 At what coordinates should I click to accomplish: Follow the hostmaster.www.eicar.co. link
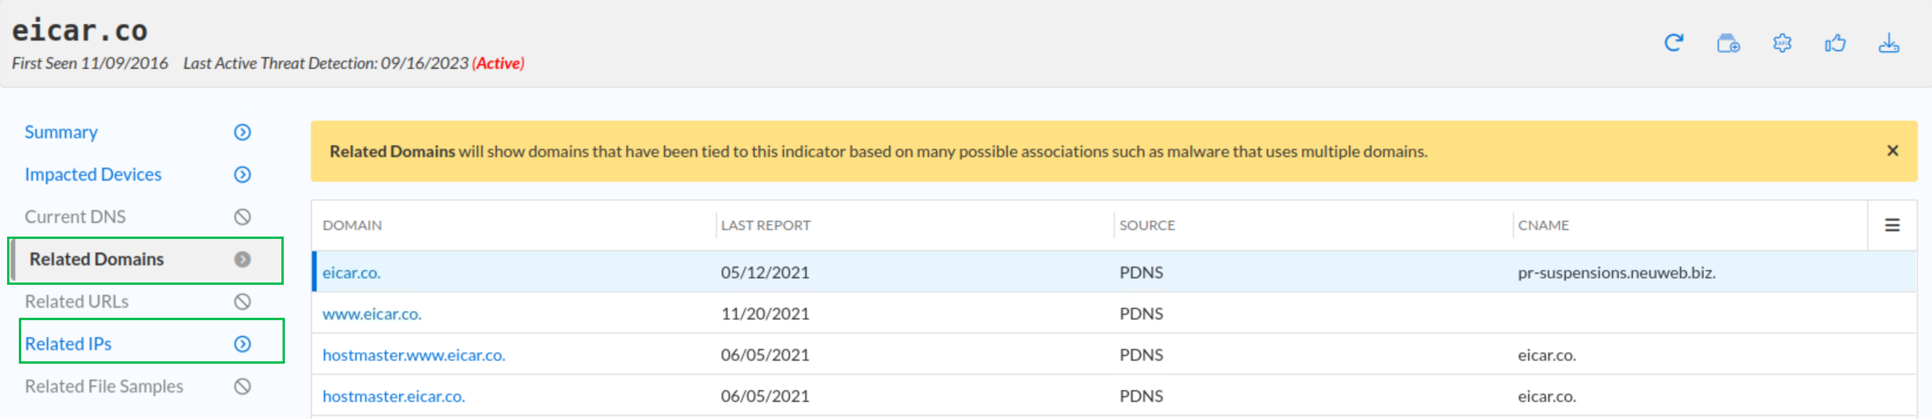(x=413, y=355)
